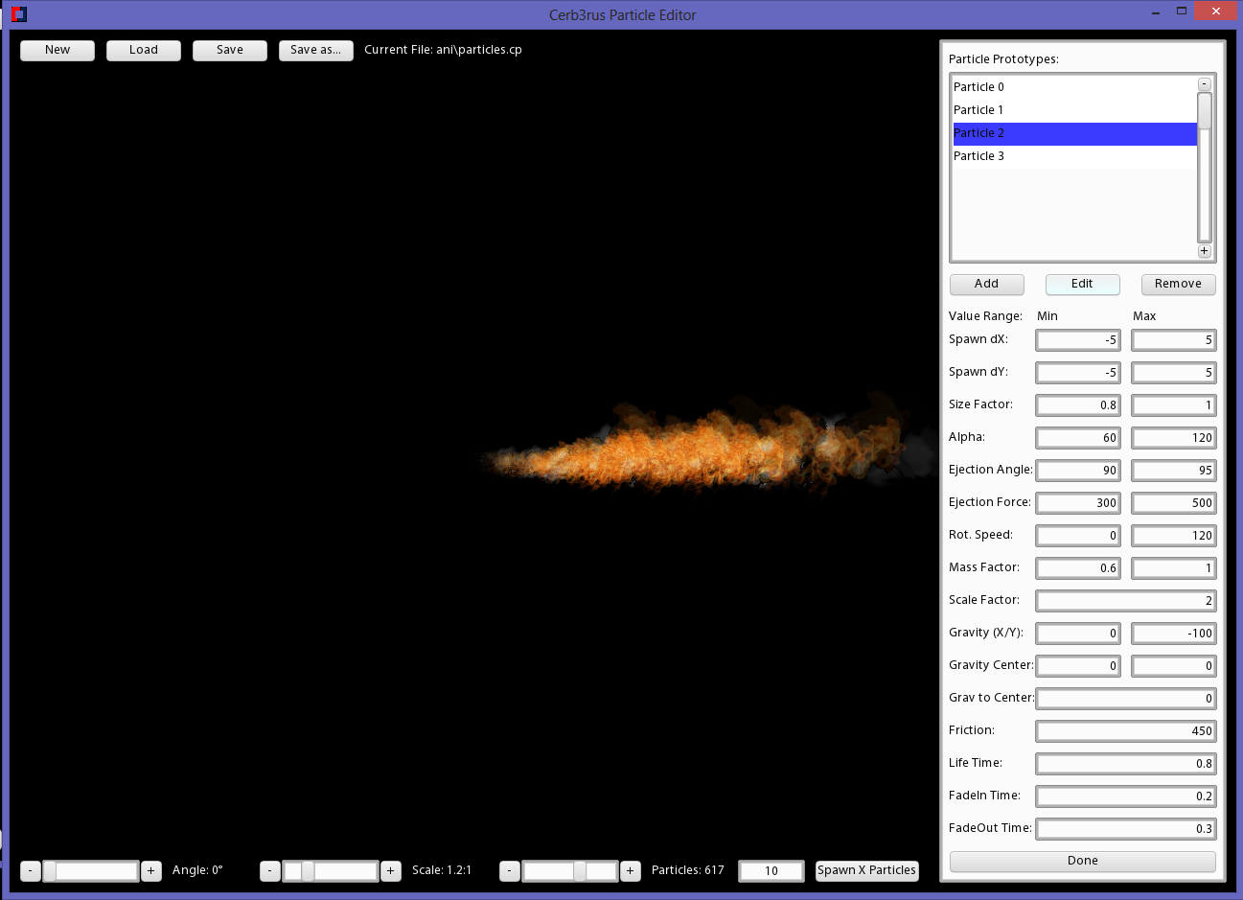Click the minus button beside Angle slider
1243x900 pixels.
point(31,870)
